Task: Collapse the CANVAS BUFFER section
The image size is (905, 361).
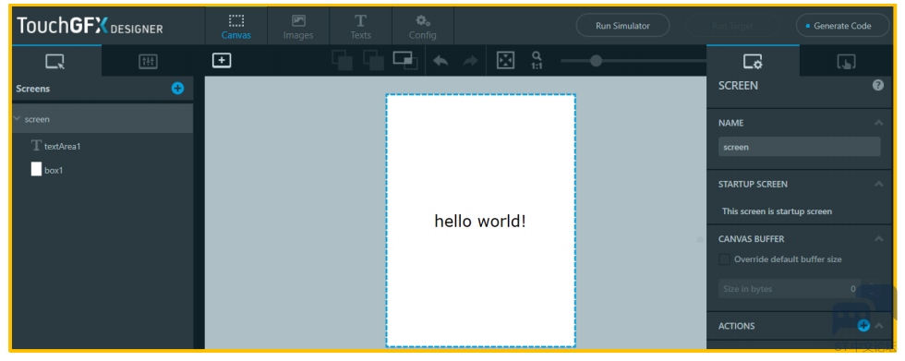Action: point(878,239)
